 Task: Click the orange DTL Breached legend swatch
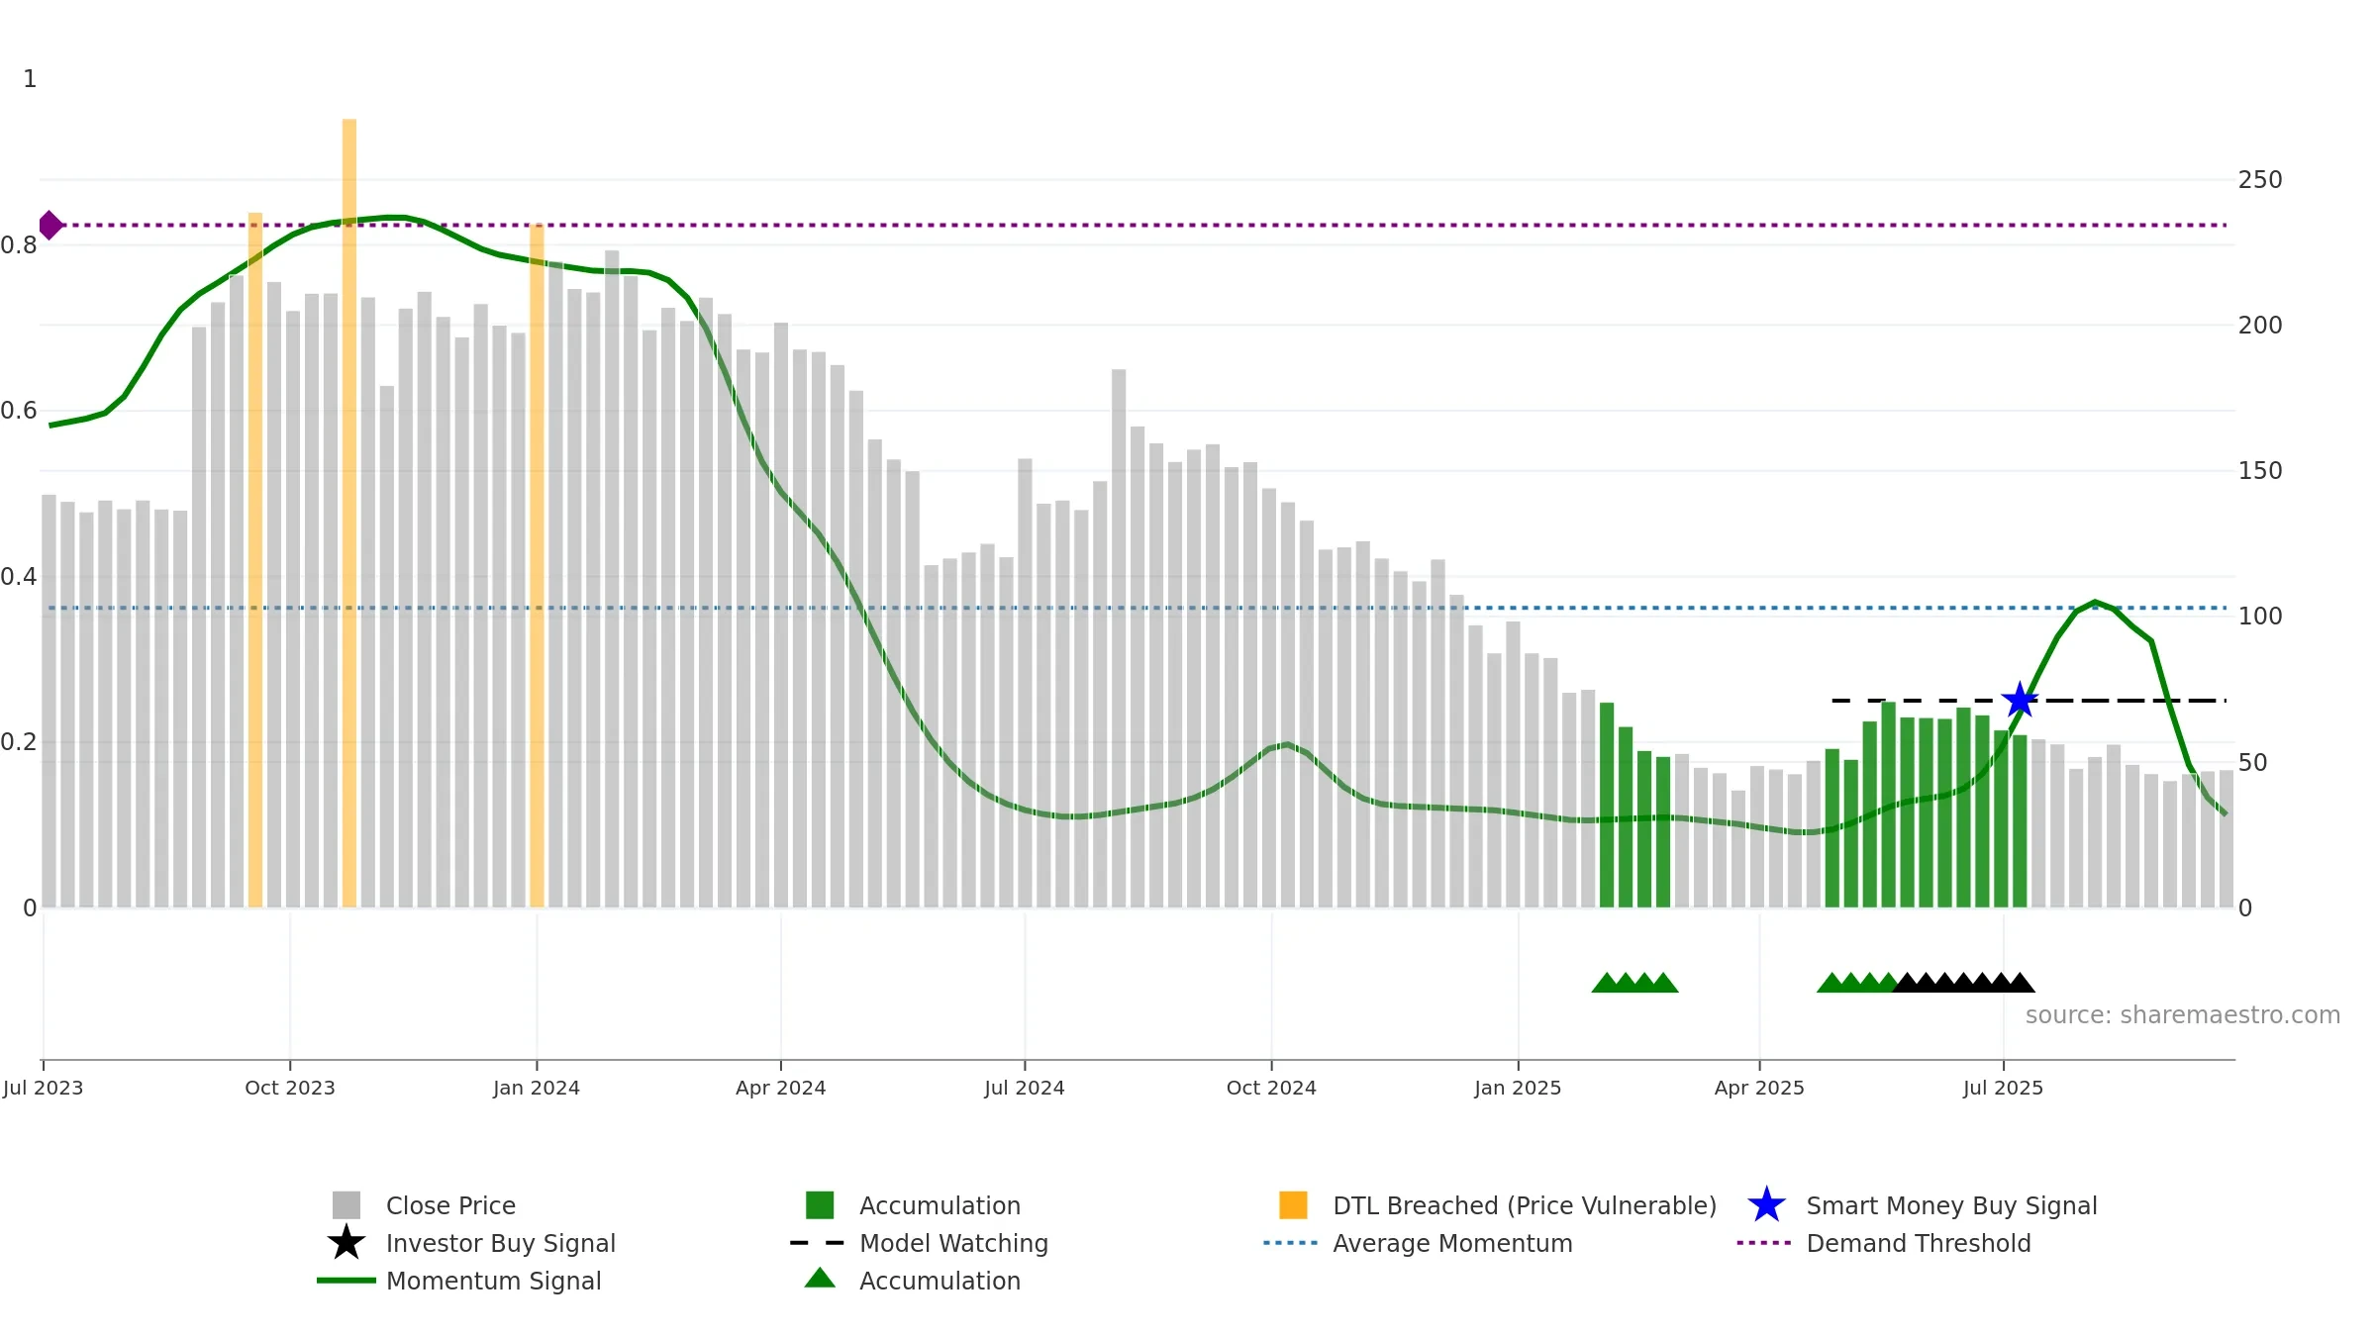(x=1293, y=1205)
